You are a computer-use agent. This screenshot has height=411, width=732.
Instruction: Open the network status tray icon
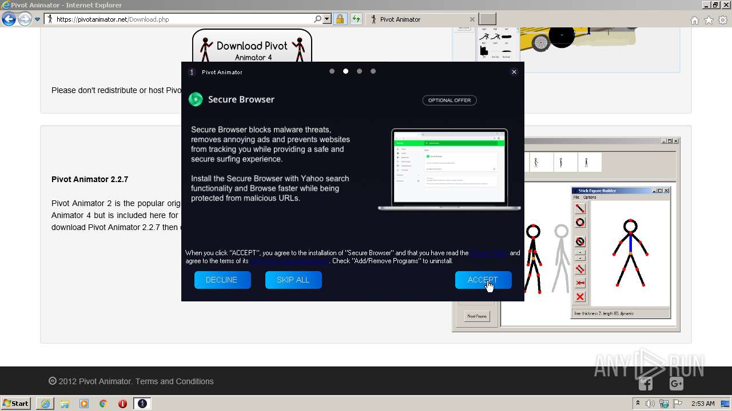click(664, 404)
